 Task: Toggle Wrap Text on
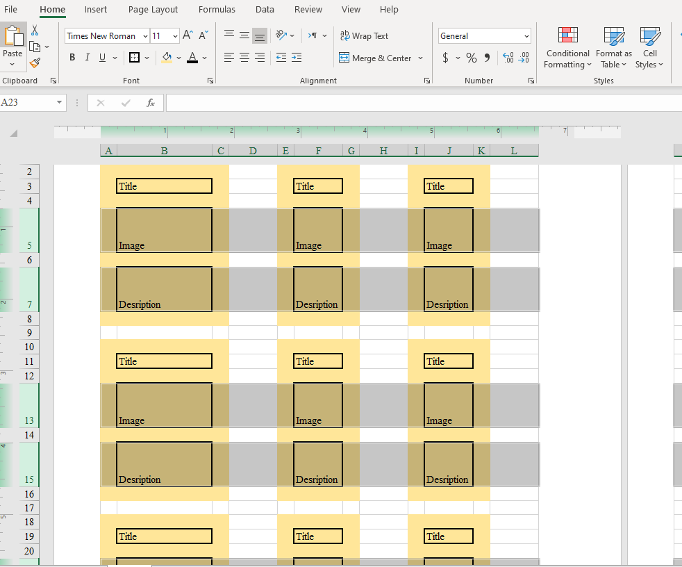click(363, 36)
